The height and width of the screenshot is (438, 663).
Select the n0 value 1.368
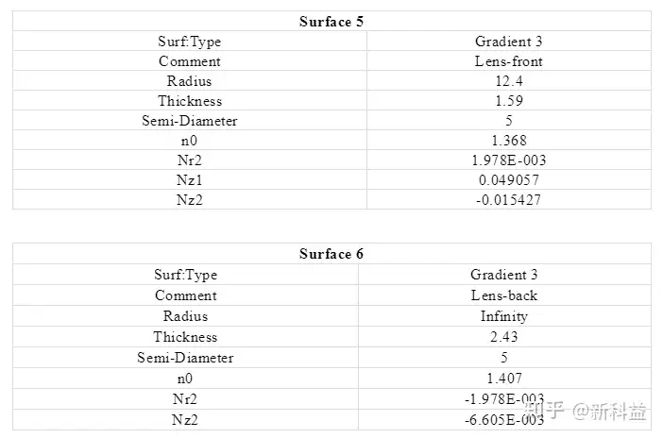(x=509, y=141)
